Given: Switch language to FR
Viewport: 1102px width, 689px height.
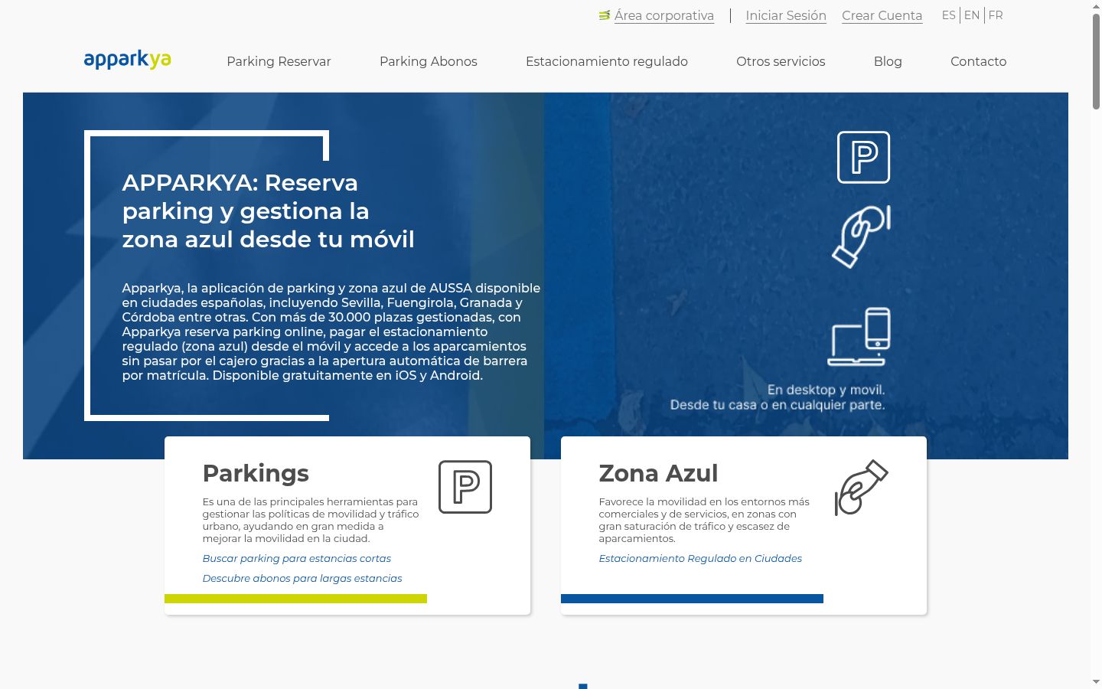Looking at the screenshot, I should [996, 15].
